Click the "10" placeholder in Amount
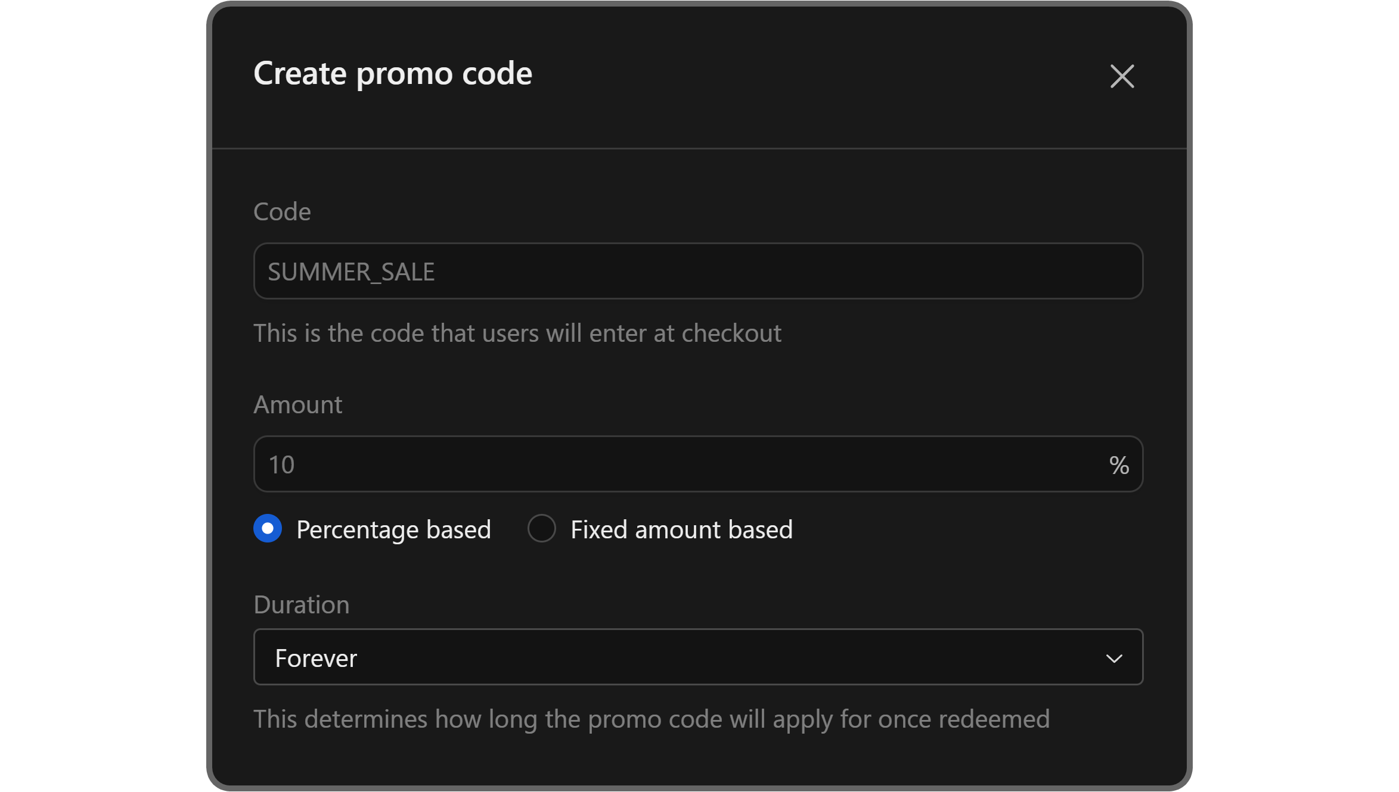The width and height of the screenshot is (1399, 792). click(x=281, y=464)
